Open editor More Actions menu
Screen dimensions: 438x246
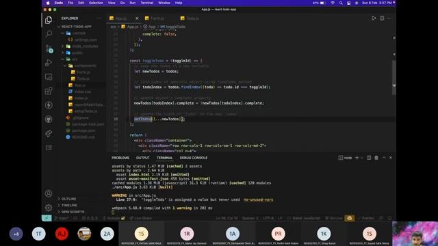[x=389, y=18]
